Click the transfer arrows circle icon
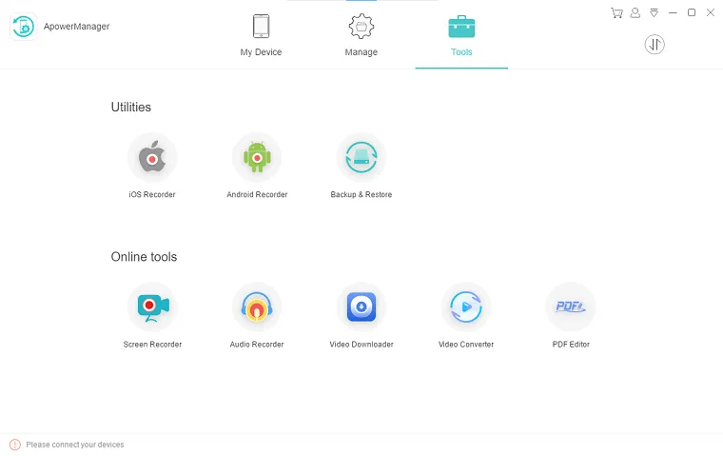 click(x=655, y=45)
